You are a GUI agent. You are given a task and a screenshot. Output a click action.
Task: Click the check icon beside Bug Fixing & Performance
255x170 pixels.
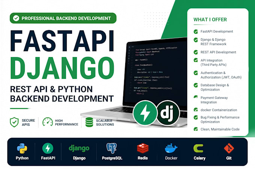click(196, 117)
